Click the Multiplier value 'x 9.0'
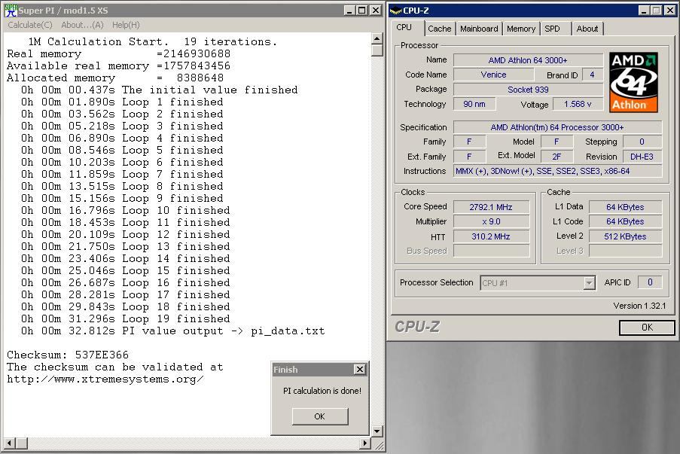Image resolution: width=680 pixels, height=454 pixels. [491, 221]
